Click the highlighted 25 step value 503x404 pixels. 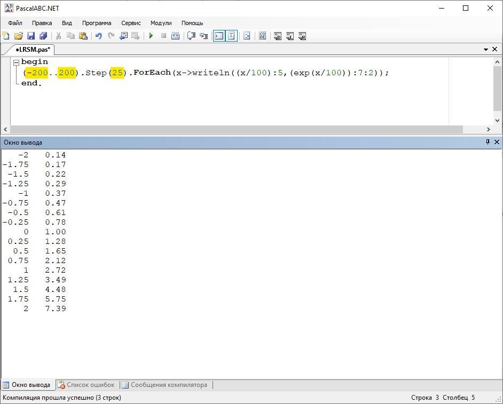click(x=117, y=73)
